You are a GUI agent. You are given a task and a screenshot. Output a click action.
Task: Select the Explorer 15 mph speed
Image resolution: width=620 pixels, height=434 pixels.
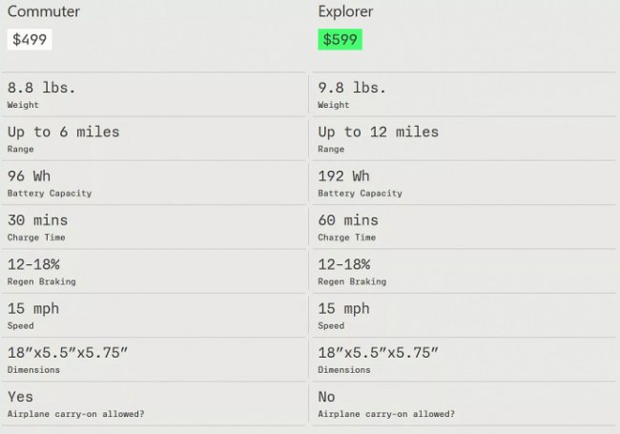[344, 309]
